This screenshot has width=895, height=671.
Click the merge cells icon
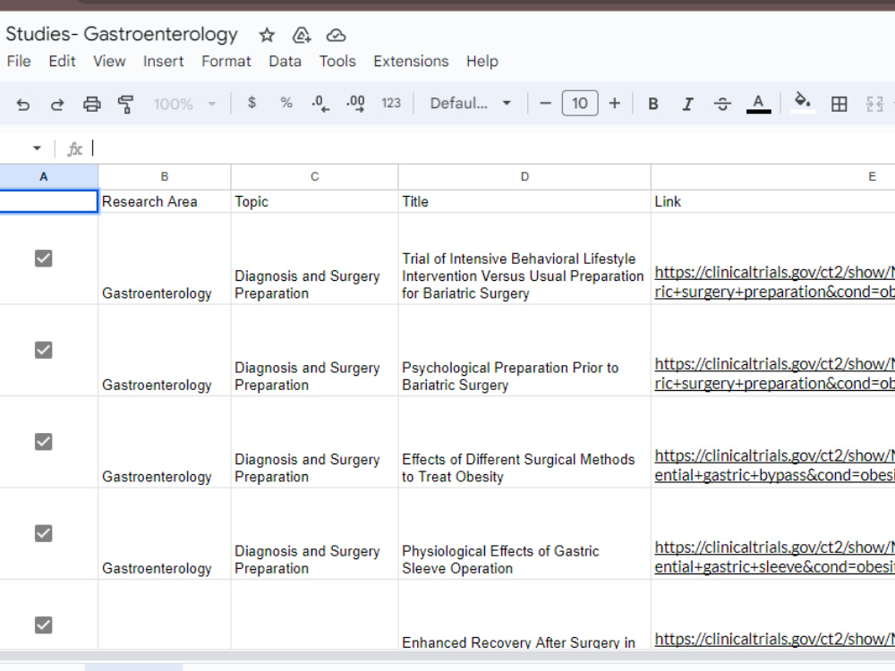click(x=874, y=104)
